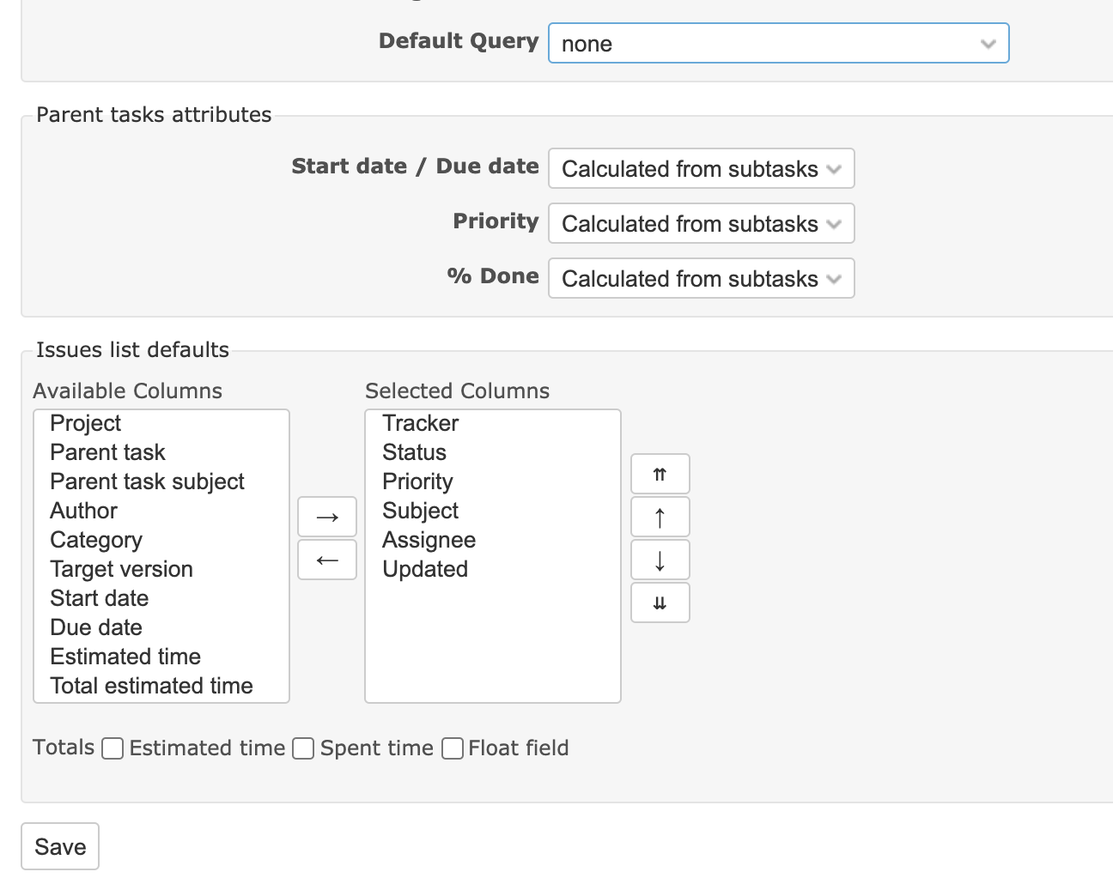Image resolution: width=1113 pixels, height=884 pixels.
Task: Click the Save button
Action: coord(60,846)
